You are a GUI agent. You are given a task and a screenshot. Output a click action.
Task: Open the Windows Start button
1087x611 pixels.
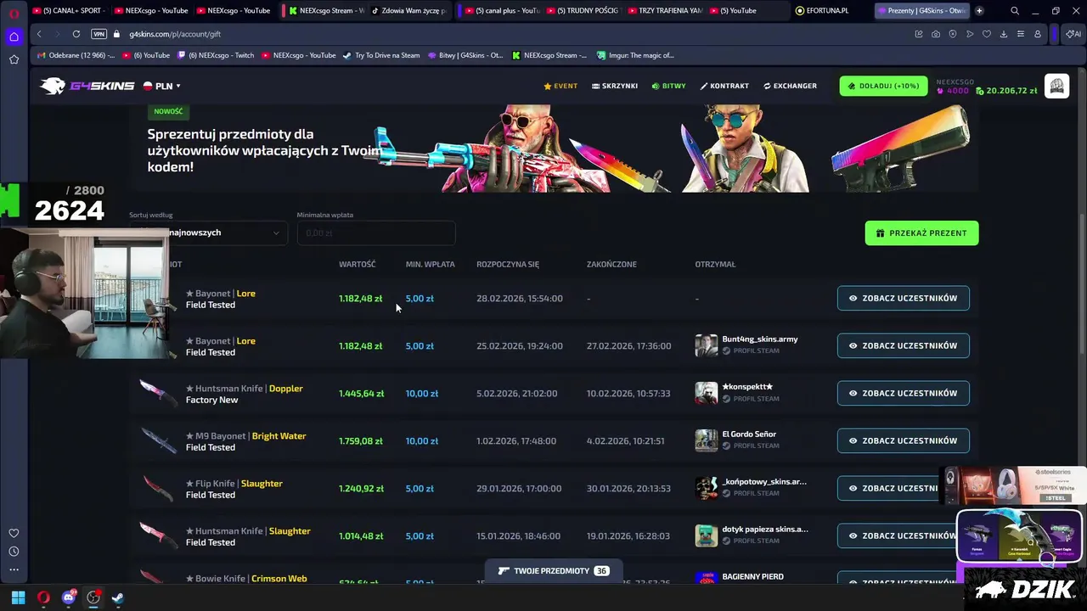coord(18,597)
